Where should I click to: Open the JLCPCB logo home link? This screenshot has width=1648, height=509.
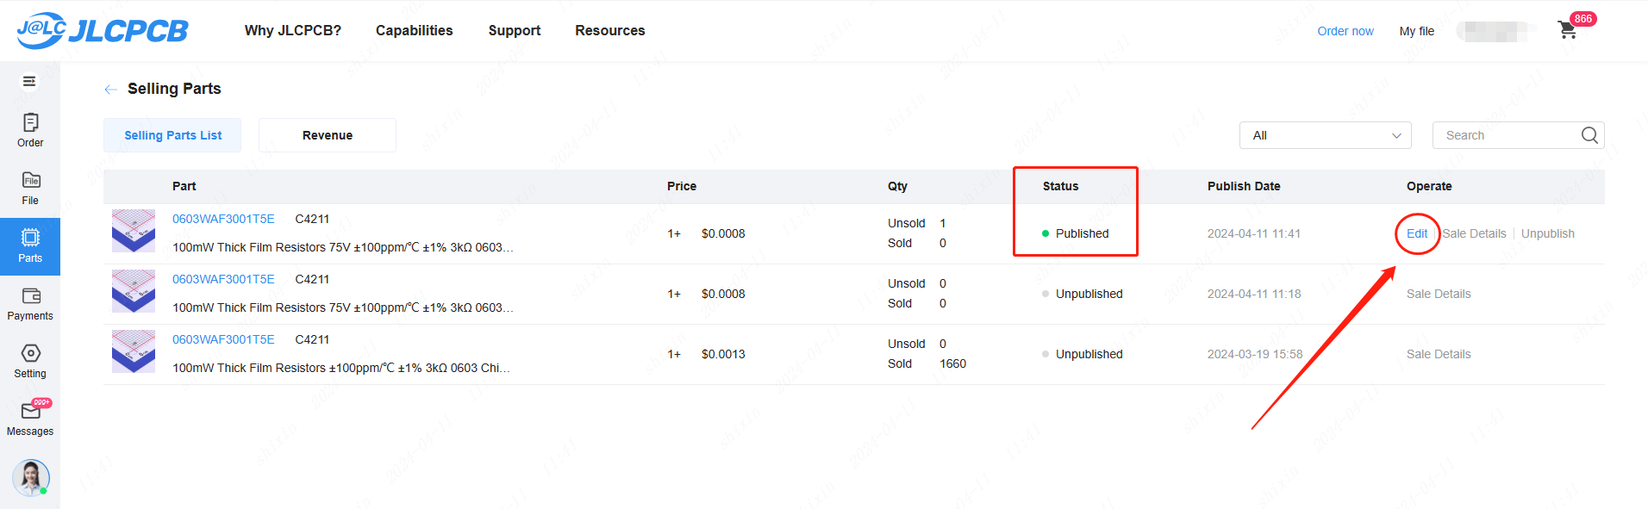[x=103, y=30]
